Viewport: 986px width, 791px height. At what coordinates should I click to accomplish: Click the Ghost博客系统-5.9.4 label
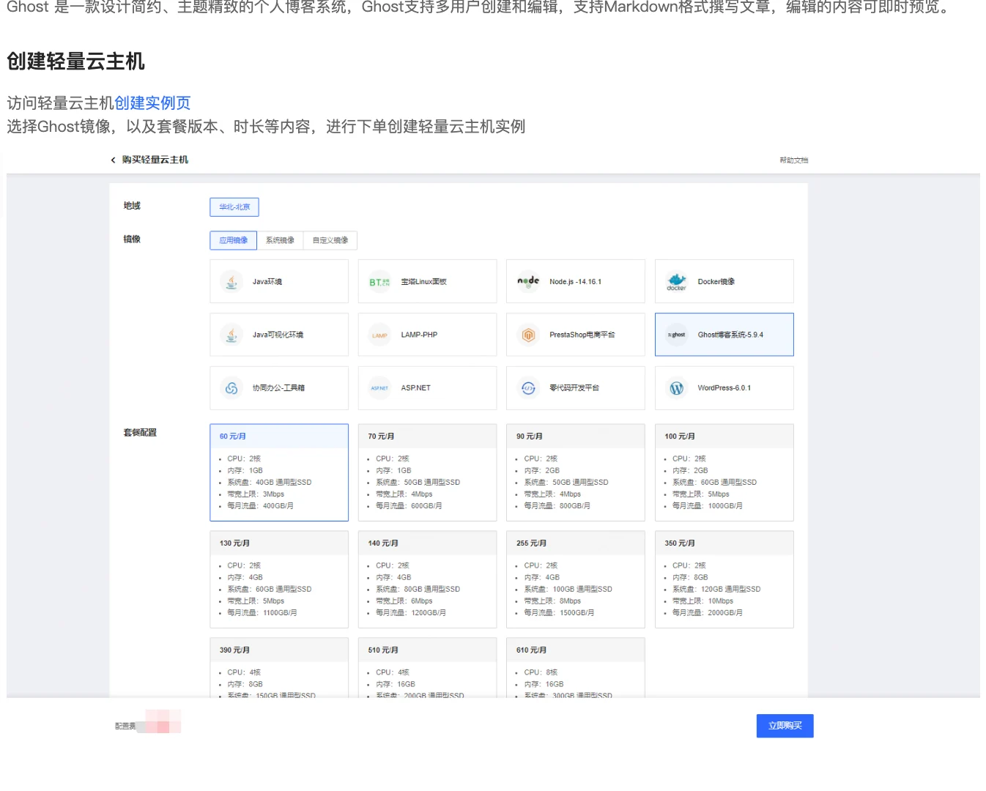730,335
